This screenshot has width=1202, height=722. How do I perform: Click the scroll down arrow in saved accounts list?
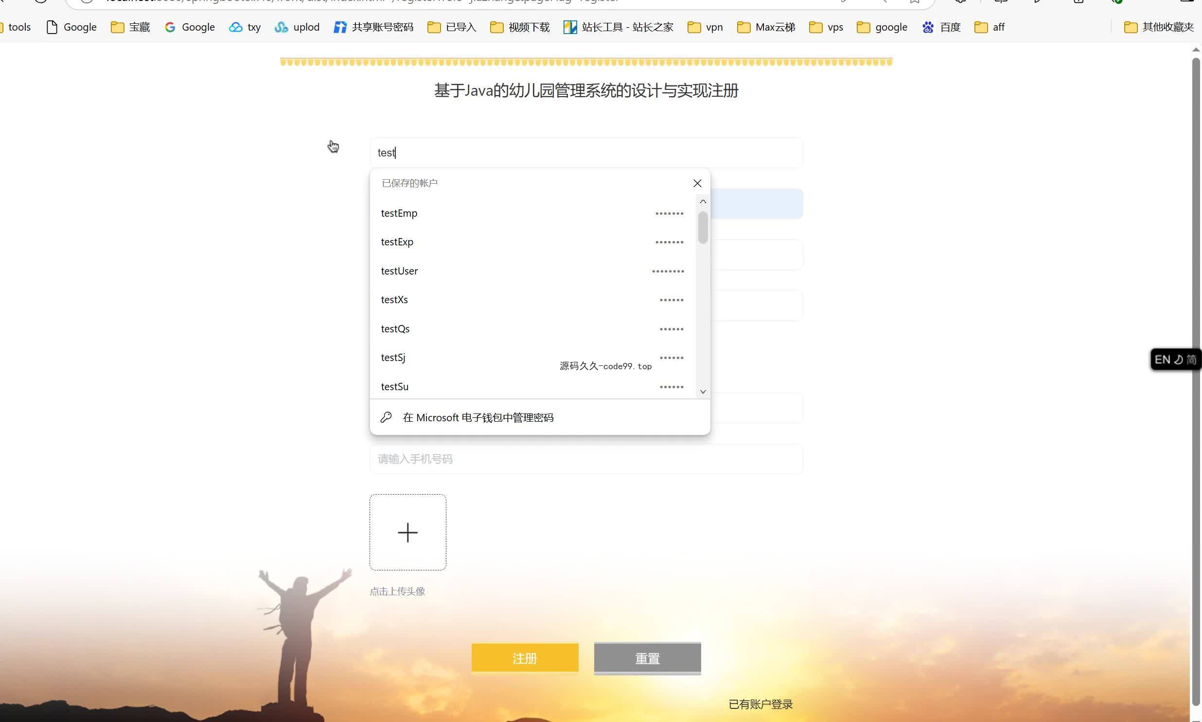click(x=703, y=392)
